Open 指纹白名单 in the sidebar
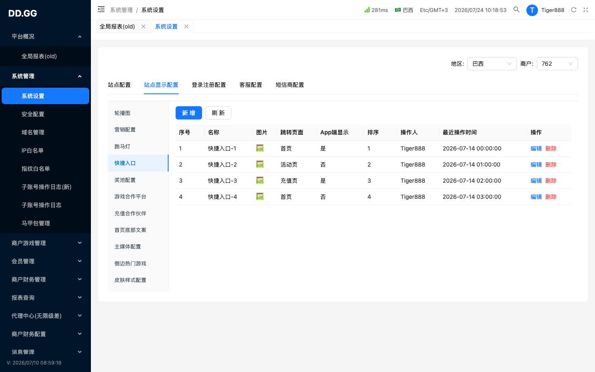595x372 pixels. click(45, 169)
